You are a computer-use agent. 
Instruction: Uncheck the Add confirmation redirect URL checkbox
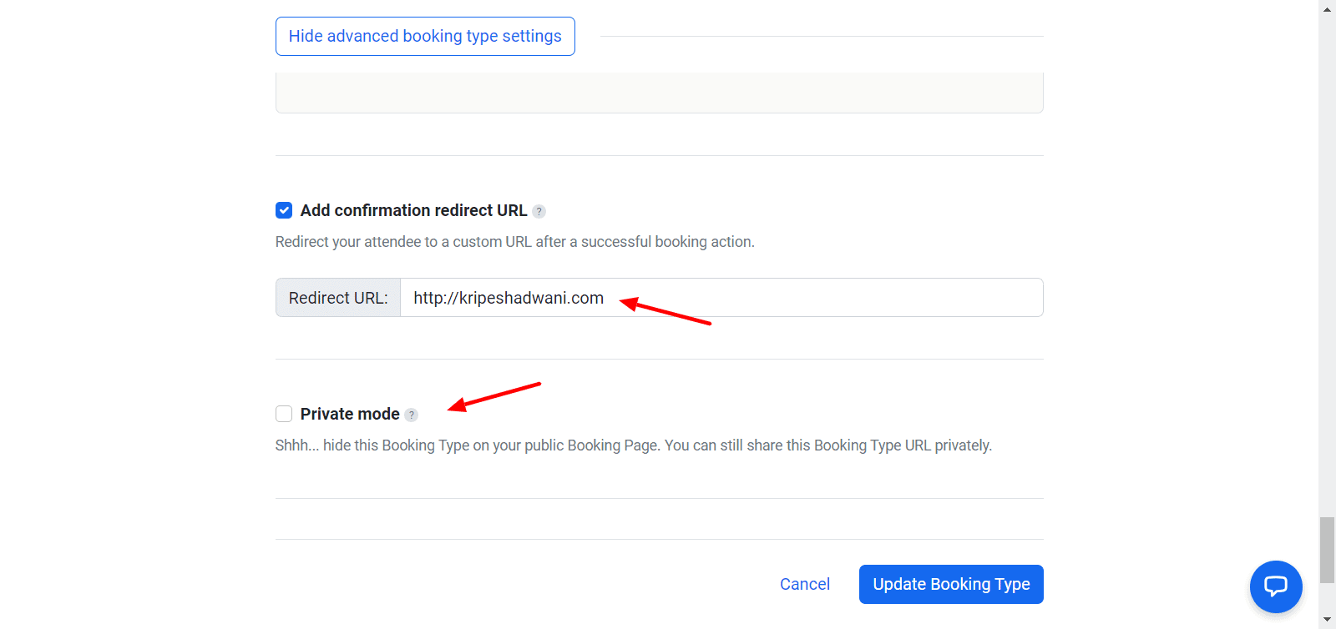[x=284, y=210]
